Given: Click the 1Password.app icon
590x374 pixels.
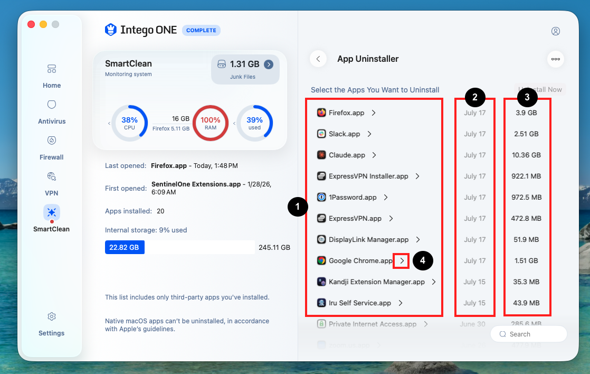Looking at the screenshot, I should coord(321,197).
